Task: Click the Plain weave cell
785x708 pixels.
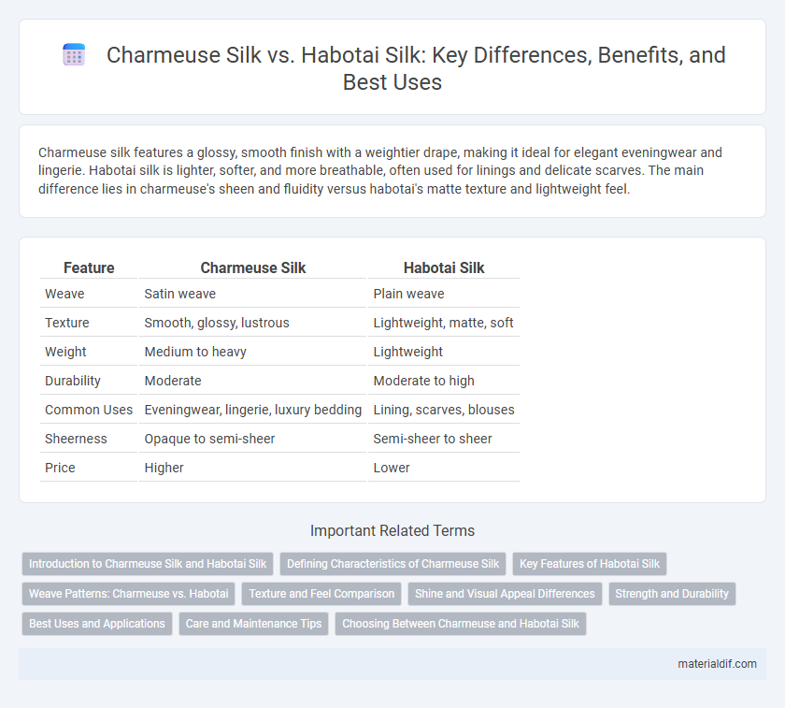Action: point(444,294)
